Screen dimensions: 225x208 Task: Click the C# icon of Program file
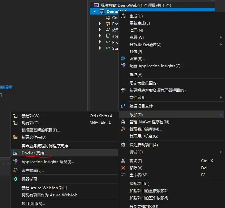pyautogui.click(x=108, y=42)
